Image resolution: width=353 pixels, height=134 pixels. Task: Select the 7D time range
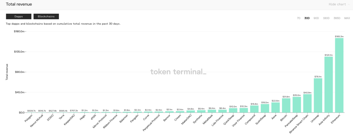(298, 18)
